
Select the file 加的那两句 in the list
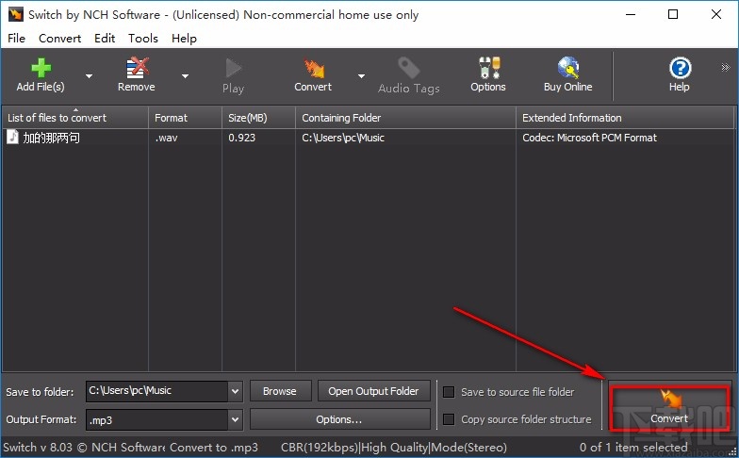tap(51, 138)
